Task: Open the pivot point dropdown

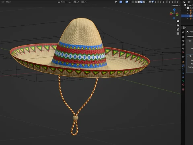Action: click(71, 2)
